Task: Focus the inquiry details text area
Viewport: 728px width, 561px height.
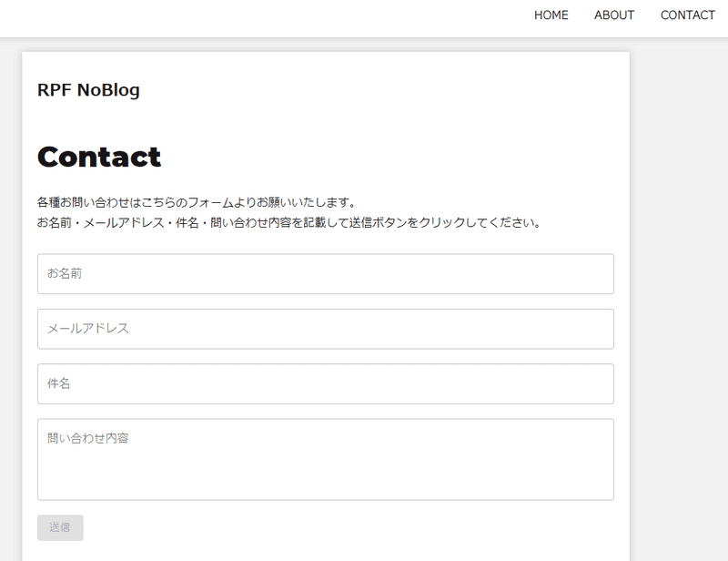Action: [326, 459]
